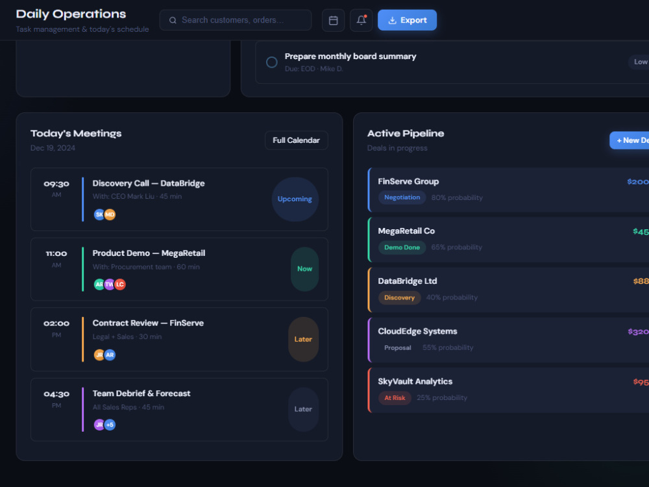This screenshot has height=487, width=649.
Task: Click AR avatar on Product Demo
Action: (99, 284)
